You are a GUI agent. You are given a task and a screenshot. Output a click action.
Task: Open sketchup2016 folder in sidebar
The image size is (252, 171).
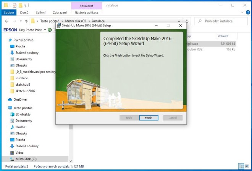pos(25,91)
